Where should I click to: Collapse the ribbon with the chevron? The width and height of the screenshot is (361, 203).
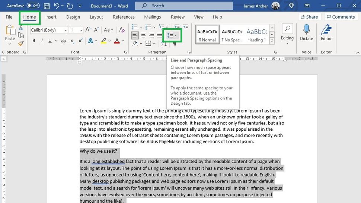[358, 53]
